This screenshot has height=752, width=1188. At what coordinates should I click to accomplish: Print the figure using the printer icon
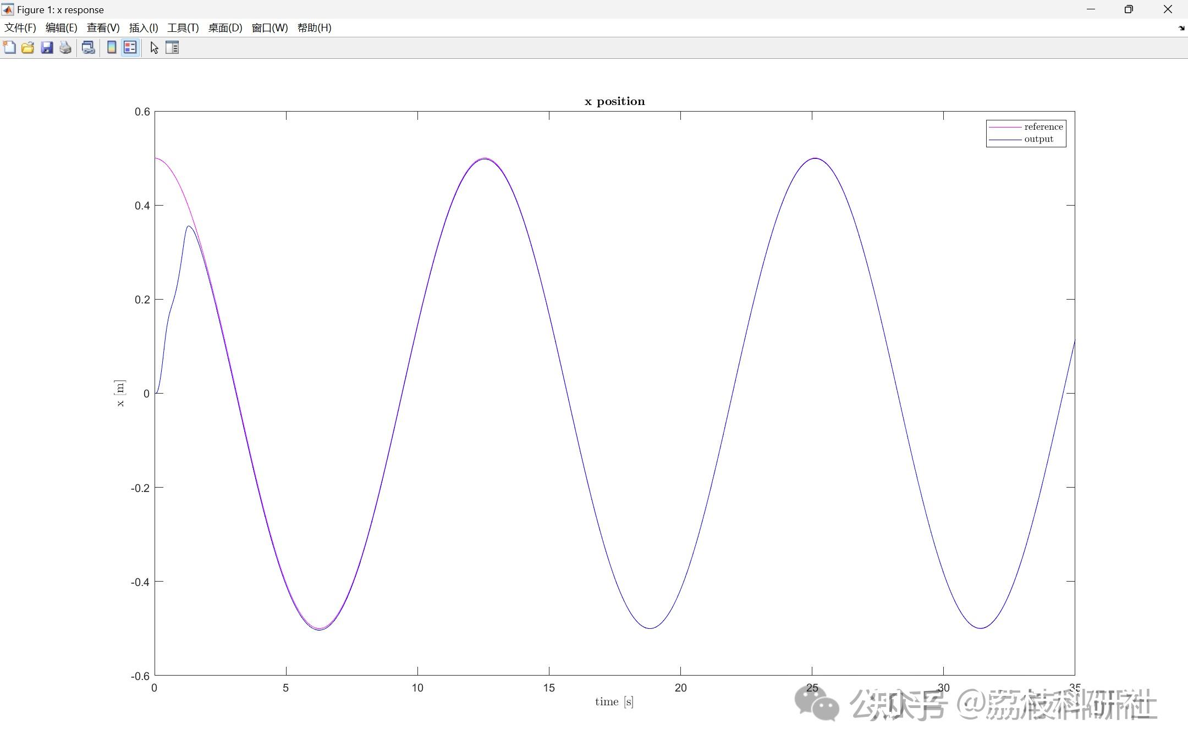(65, 48)
